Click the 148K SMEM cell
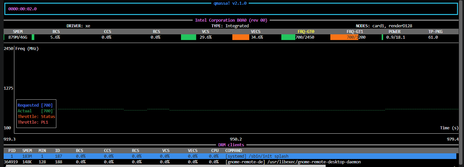Viewport: 464px width, 167px height. pyautogui.click(x=27, y=162)
